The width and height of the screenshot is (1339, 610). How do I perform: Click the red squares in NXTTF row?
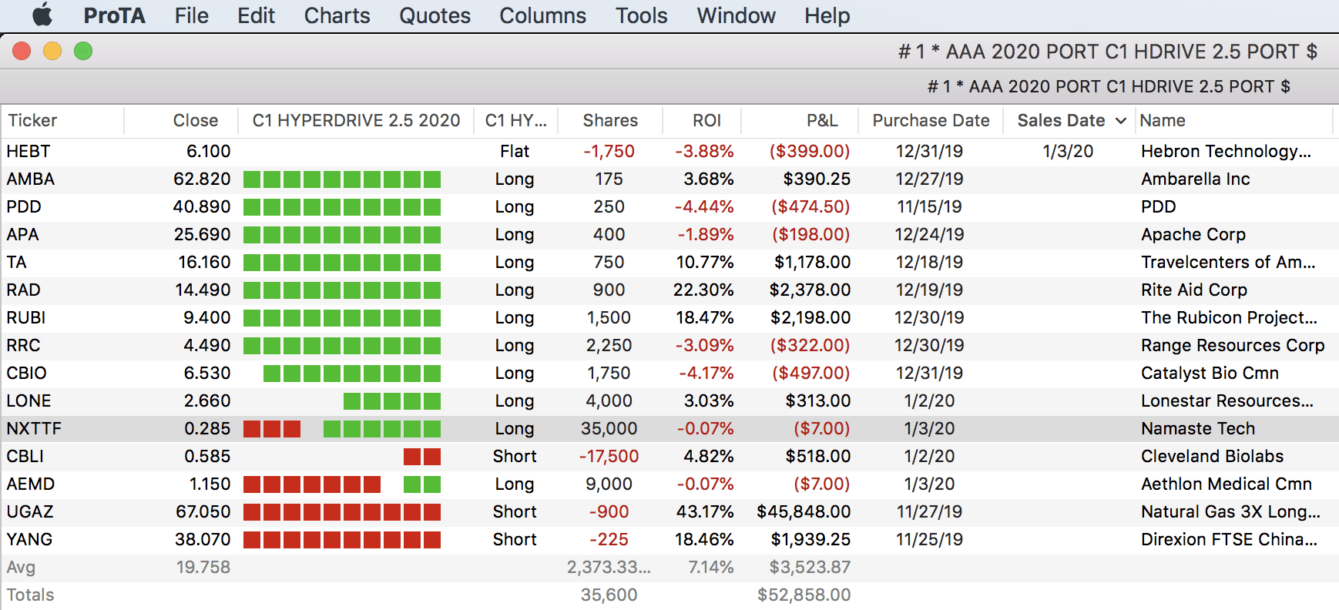pyautogui.click(x=271, y=429)
